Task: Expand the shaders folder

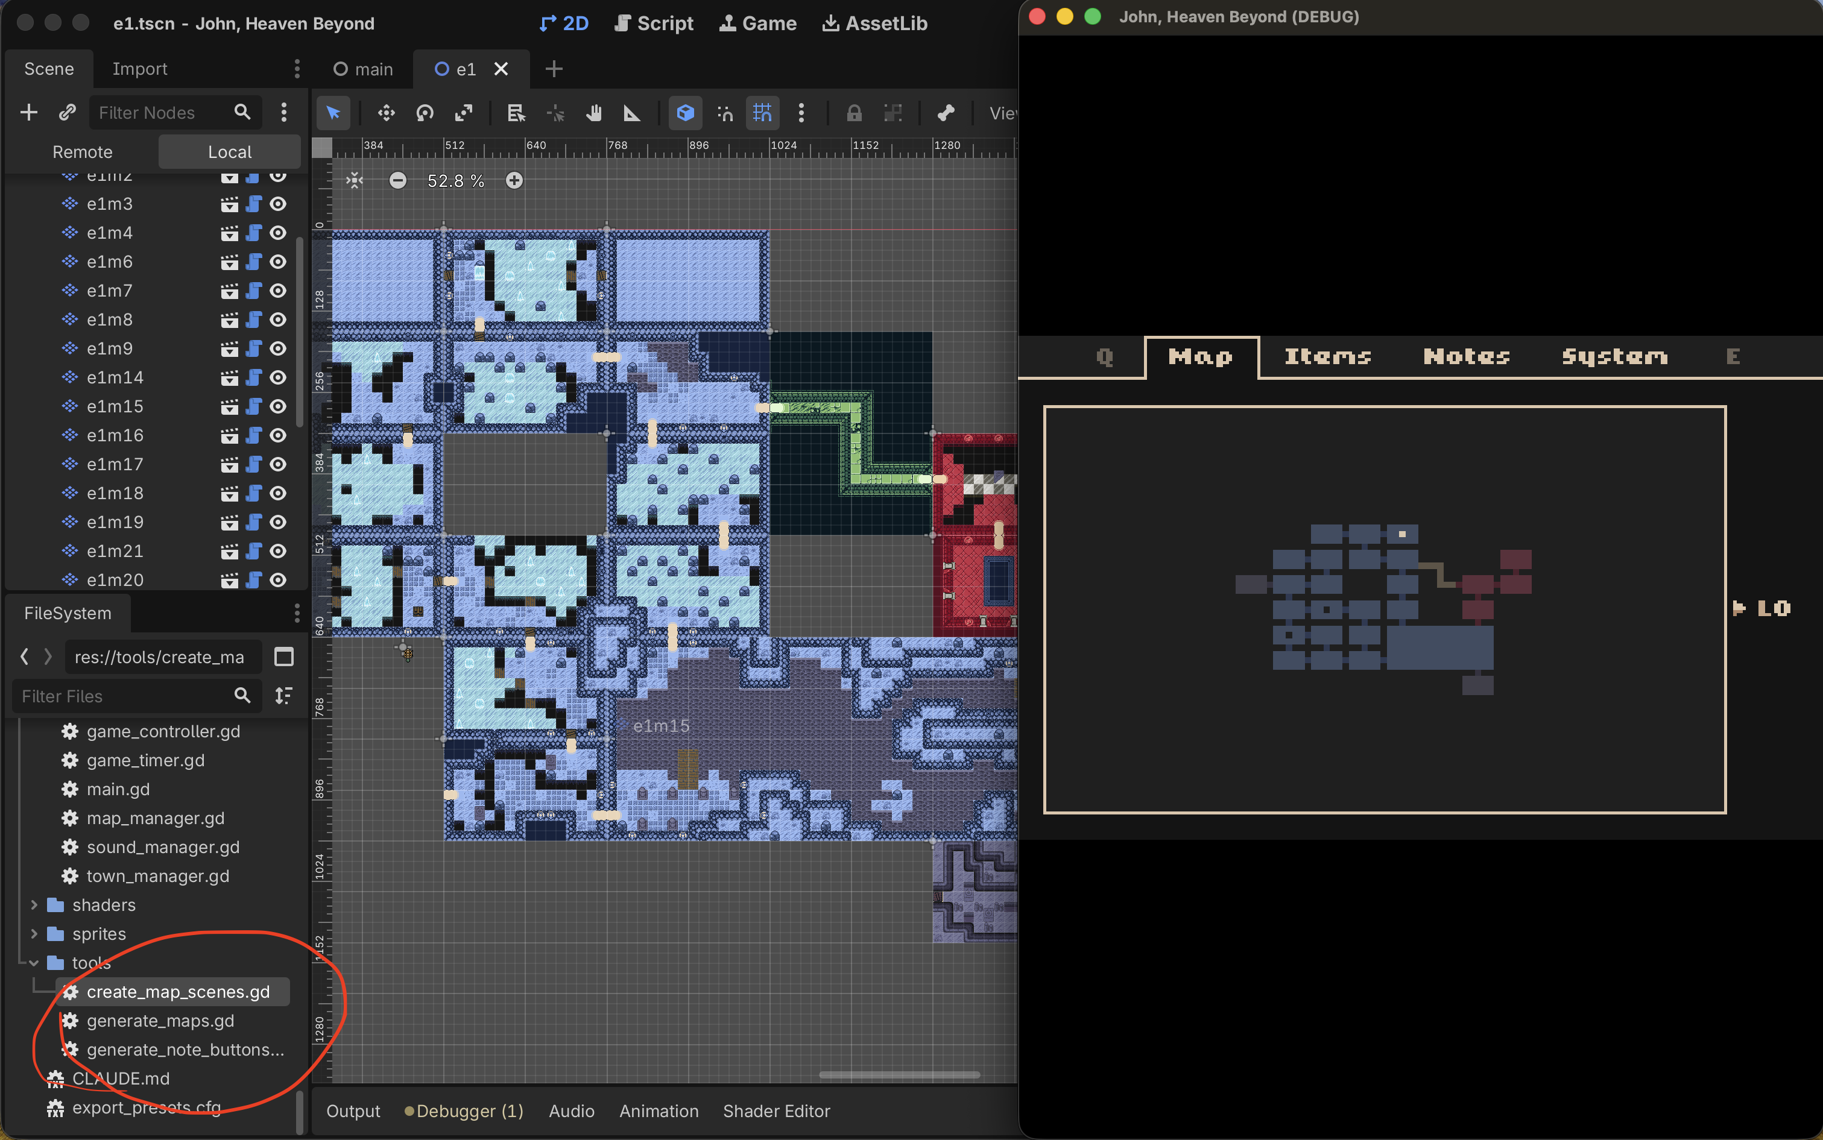Action: click(34, 905)
